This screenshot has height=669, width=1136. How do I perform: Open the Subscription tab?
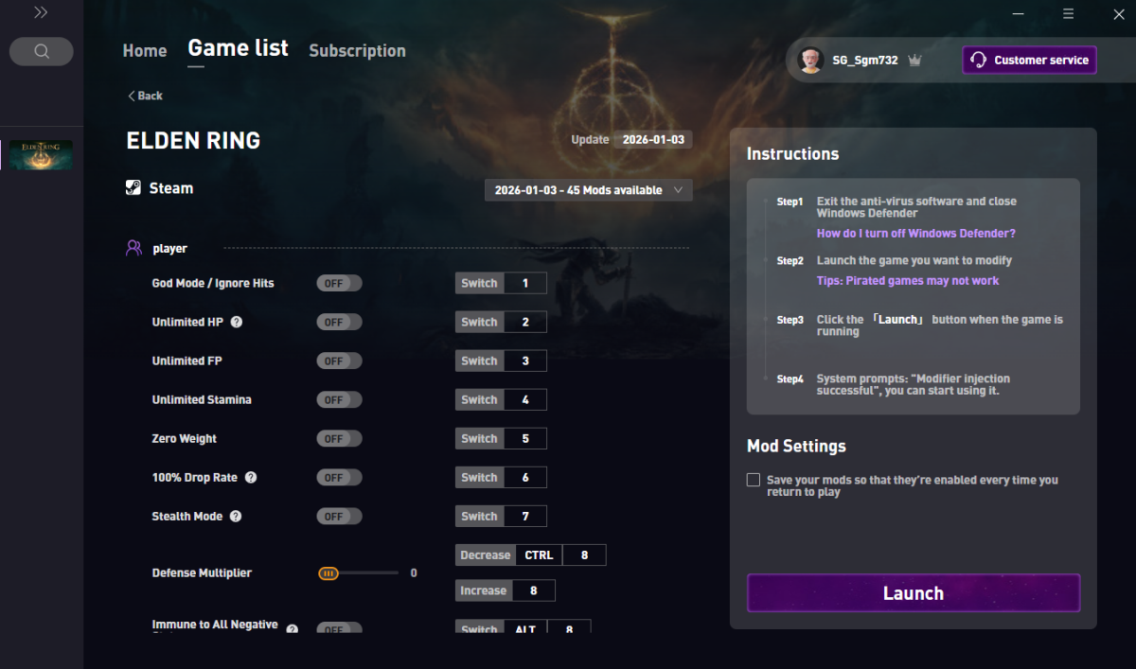pos(357,51)
